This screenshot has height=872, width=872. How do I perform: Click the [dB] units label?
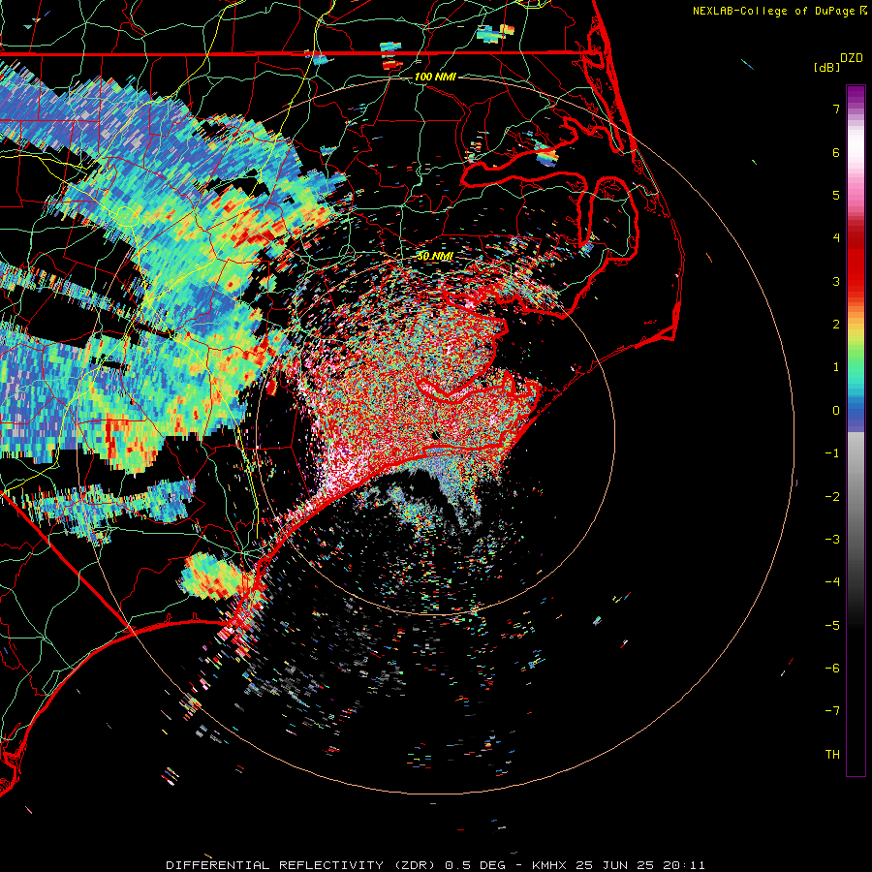click(x=826, y=67)
